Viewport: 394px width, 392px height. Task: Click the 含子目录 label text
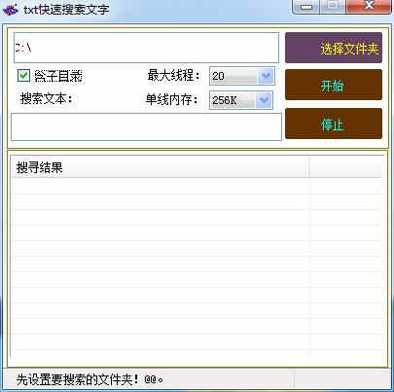pos(58,76)
